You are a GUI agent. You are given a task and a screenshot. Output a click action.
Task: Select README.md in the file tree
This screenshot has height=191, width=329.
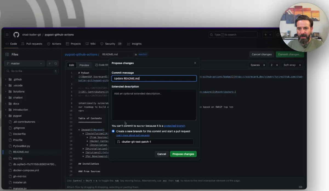21,152
